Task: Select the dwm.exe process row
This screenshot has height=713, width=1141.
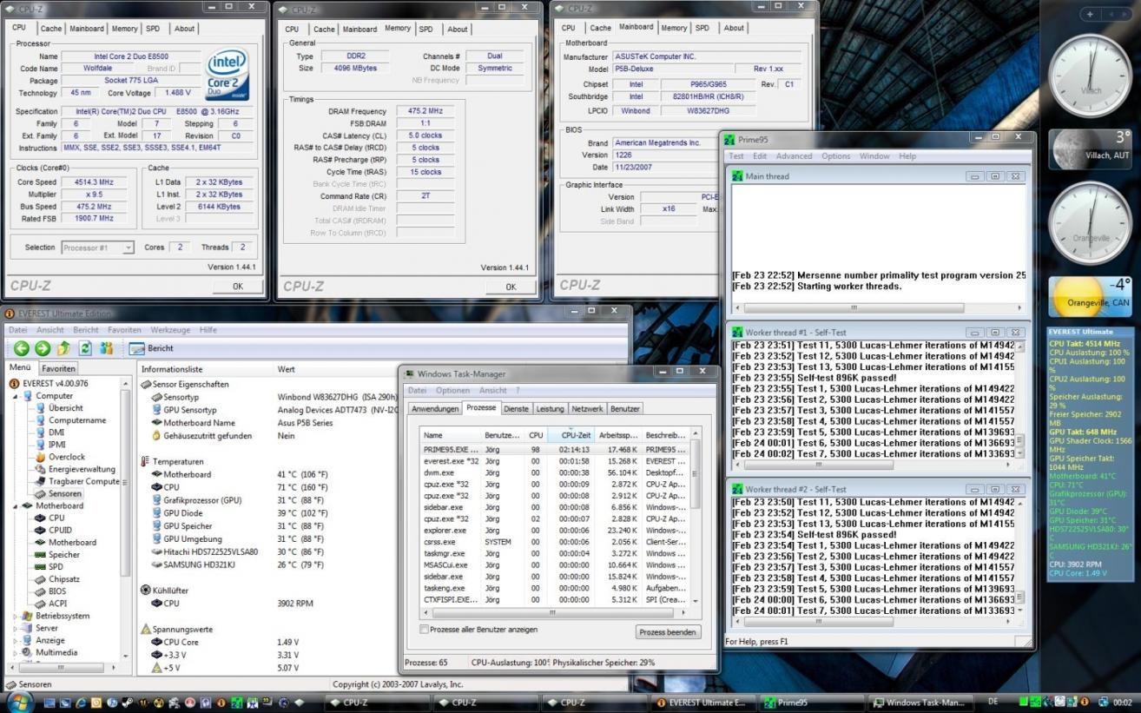Action: [554, 472]
